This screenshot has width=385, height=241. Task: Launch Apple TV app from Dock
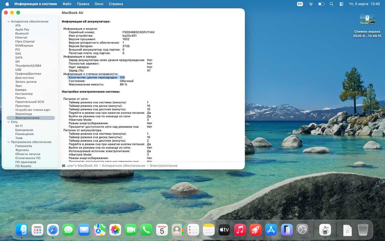224,230
